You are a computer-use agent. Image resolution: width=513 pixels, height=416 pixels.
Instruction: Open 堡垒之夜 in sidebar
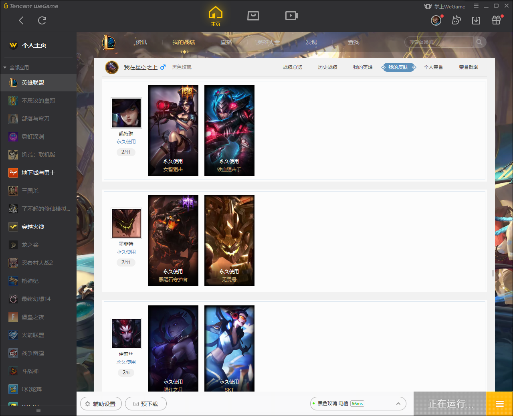pyautogui.click(x=38, y=317)
